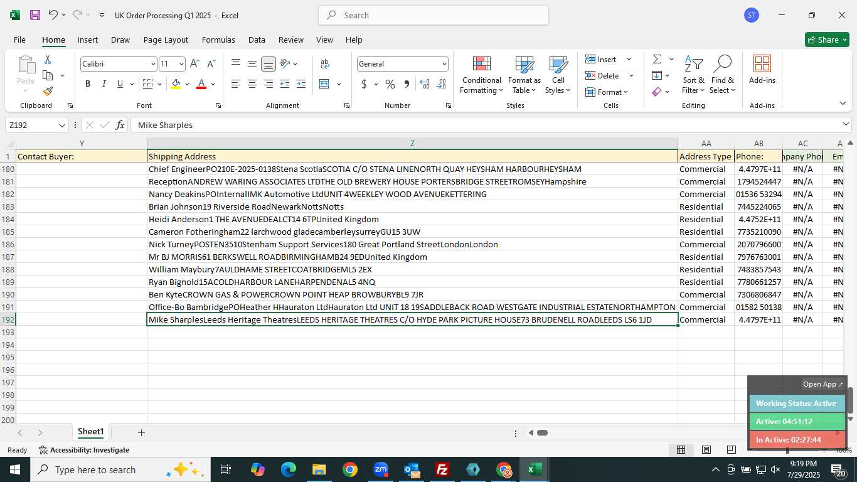Switch to the Data tab
The image size is (857, 482).
tap(257, 40)
